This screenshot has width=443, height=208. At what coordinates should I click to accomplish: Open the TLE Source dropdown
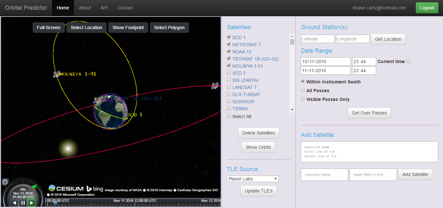click(252, 179)
